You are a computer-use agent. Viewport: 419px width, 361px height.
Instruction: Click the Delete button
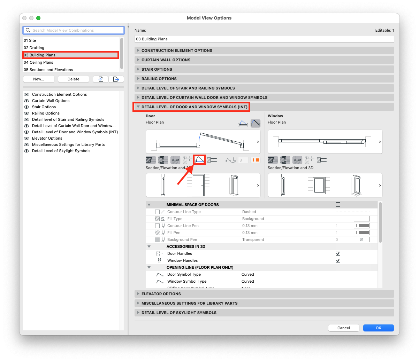click(74, 79)
